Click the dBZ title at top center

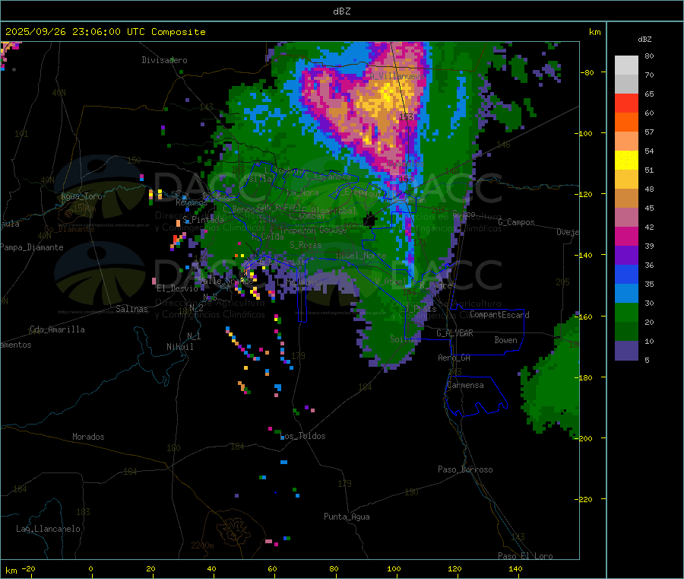point(341,11)
